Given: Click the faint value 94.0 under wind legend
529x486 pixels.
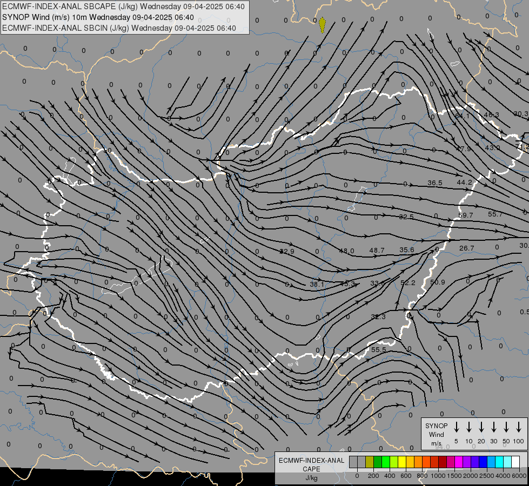Looking at the screenshot, I should coord(443,447).
